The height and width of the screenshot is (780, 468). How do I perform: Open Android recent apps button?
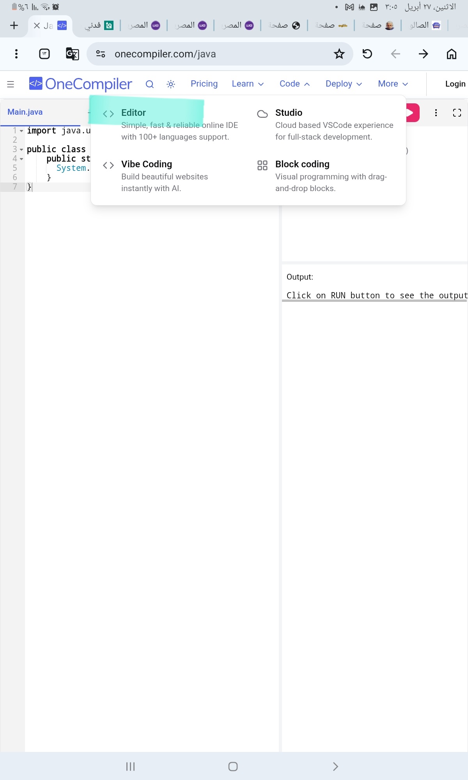click(130, 766)
